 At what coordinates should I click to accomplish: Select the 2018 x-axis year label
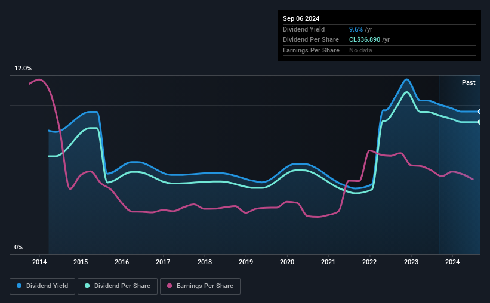click(x=205, y=262)
